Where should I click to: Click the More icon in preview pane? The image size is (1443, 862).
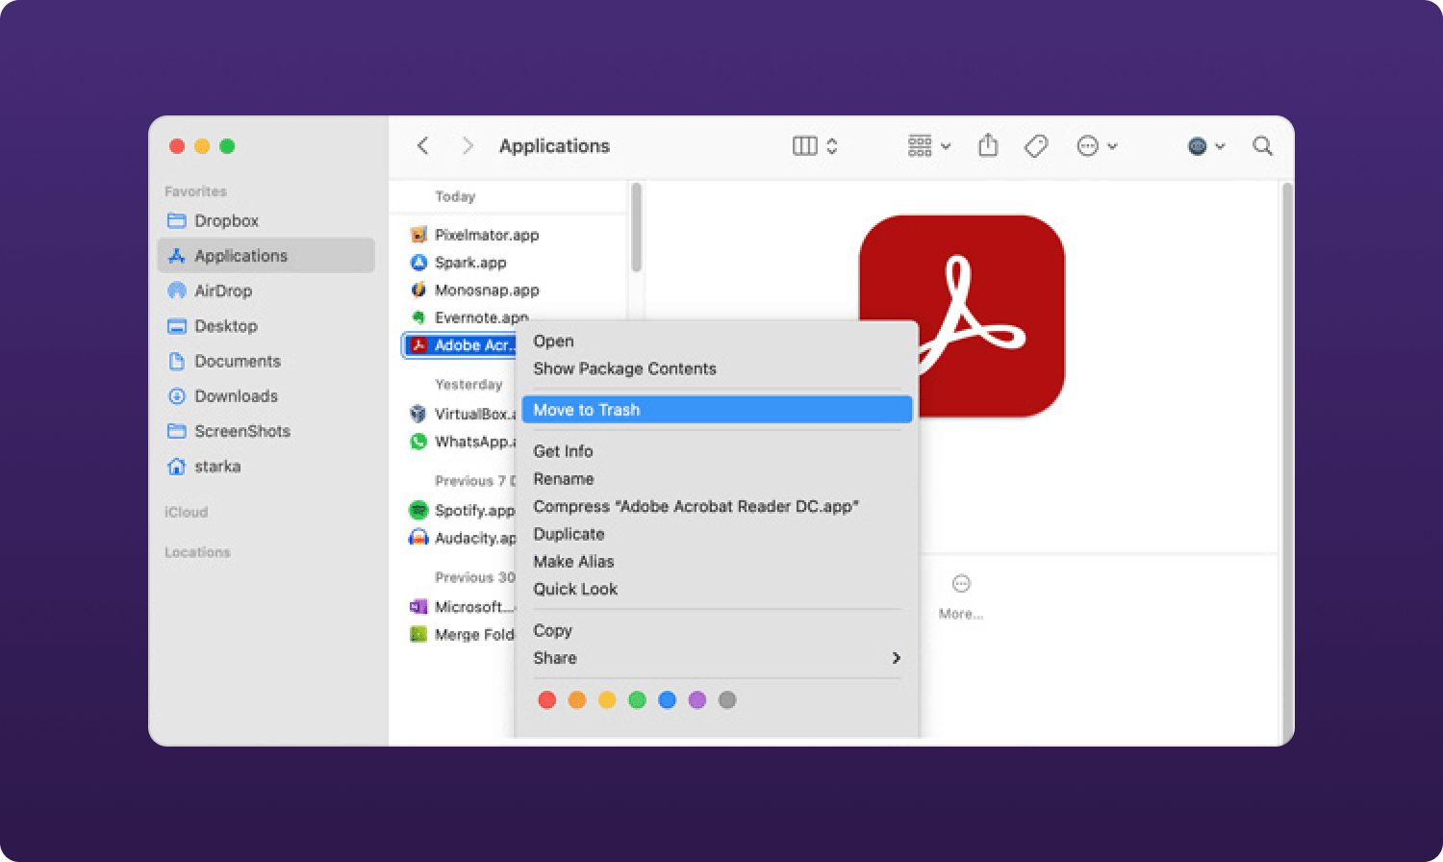961,584
